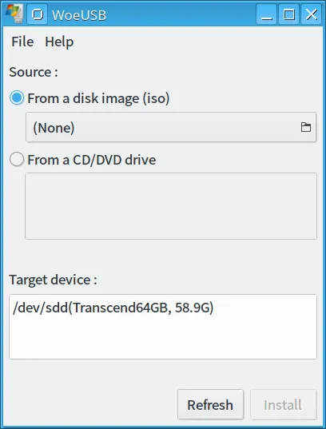Click the 'Source :' label
The image size is (326, 429).
click(x=34, y=72)
